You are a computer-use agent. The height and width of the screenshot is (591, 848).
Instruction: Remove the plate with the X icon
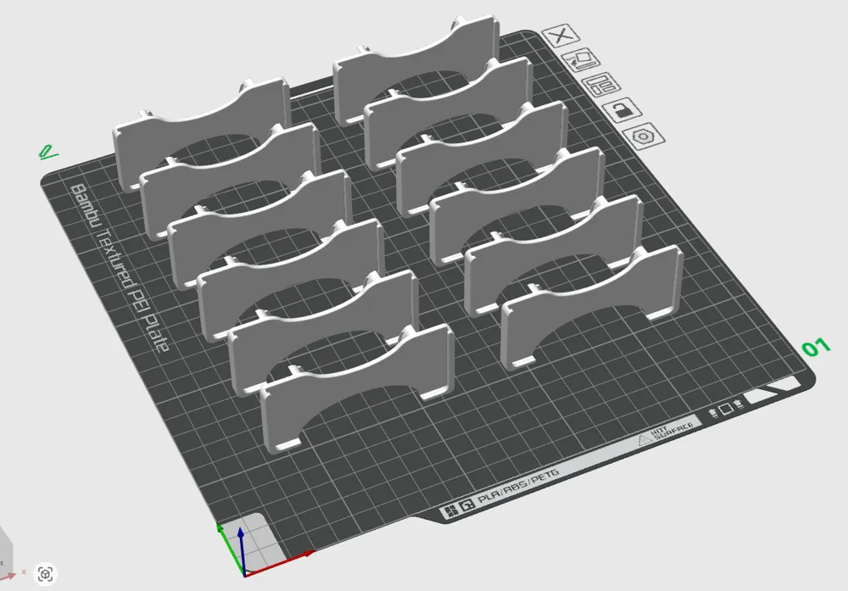(x=561, y=36)
